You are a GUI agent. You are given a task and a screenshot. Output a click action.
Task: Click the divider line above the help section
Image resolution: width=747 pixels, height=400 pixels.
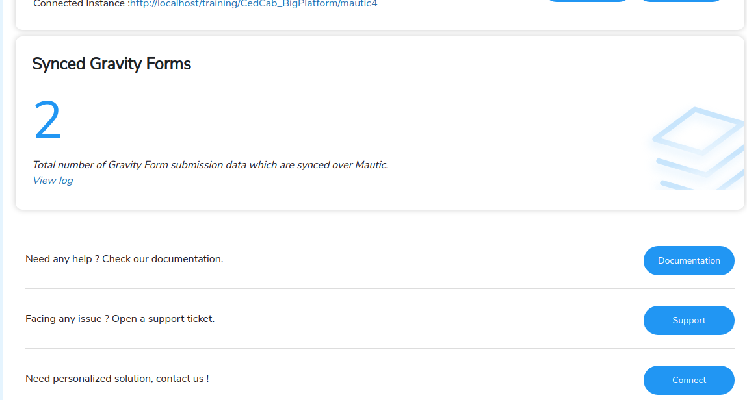[x=380, y=223]
